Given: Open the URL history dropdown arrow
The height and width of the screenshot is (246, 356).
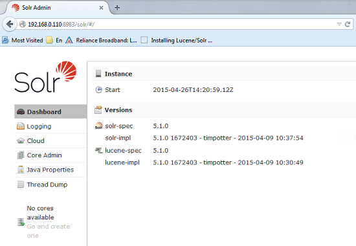Looking at the screenshot, I should [339, 25].
